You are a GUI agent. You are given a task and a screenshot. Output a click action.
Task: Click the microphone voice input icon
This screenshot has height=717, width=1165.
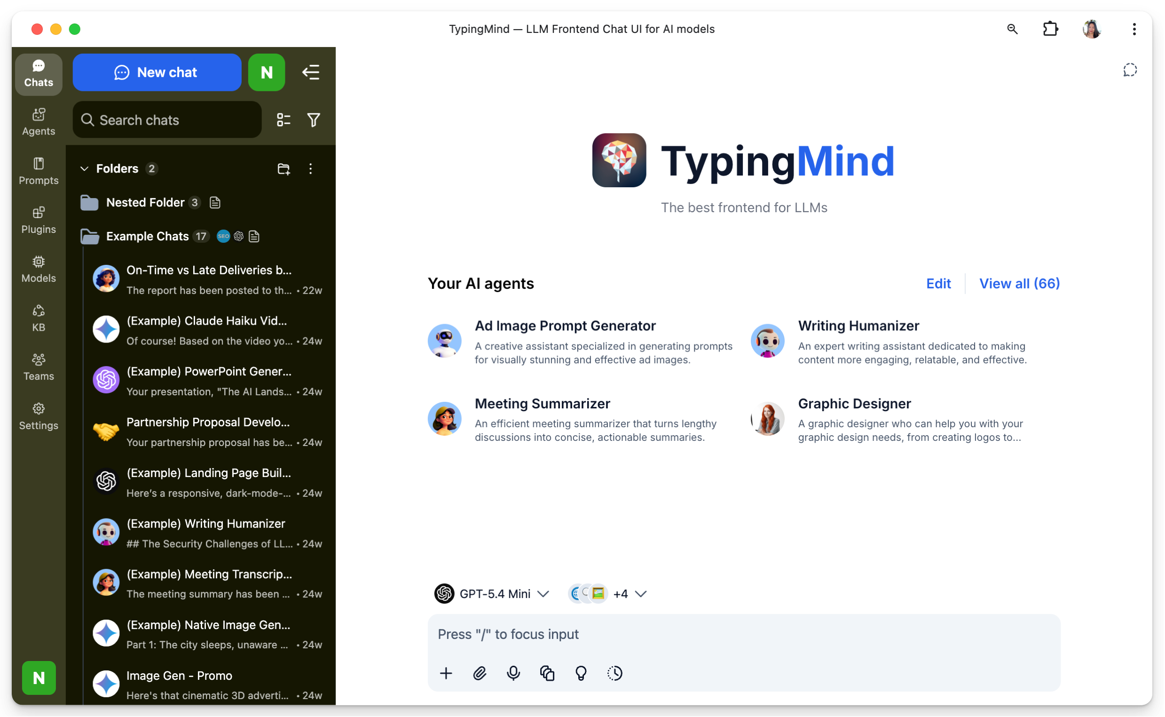tap(513, 673)
